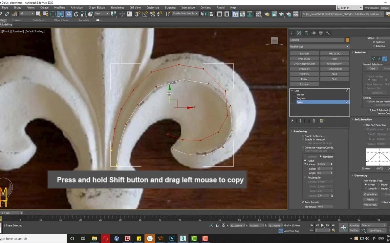Viewport: 390px width, 243px height.
Task: Check the Use Soft Selection box
Action: click(x=364, y=125)
